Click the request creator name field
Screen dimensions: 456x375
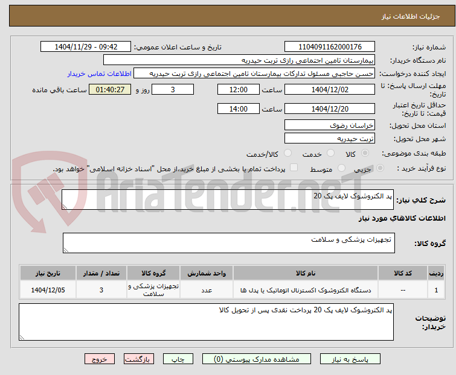tap(254, 74)
